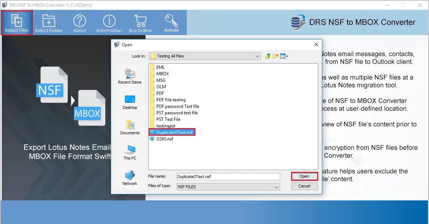Click the Select Folder toolbar icon
Image resolution: width=429 pixels, height=224 pixels.
(x=49, y=23)
